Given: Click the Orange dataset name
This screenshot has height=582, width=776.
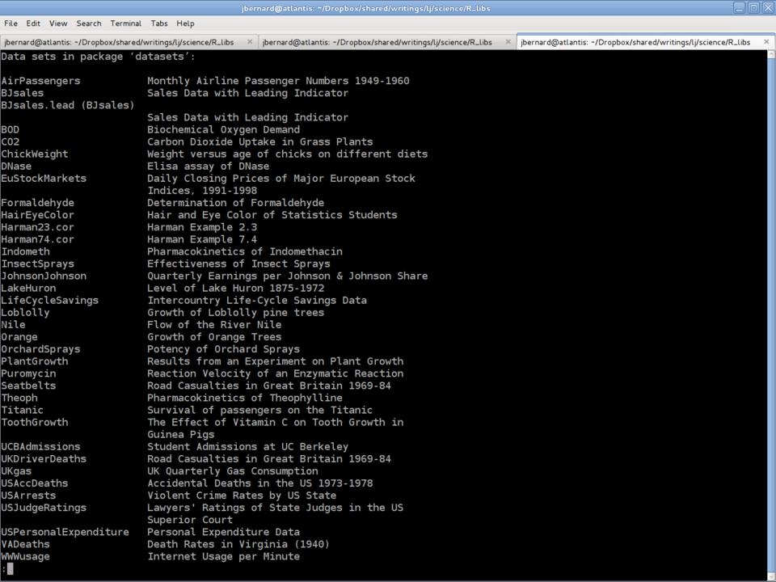Looking at the screenshot, I should pos(19,337).
